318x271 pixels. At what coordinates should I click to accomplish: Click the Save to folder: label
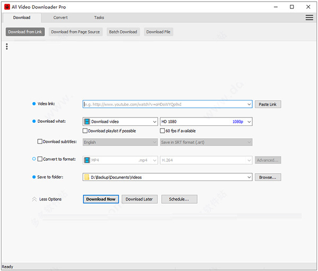coord(50,177)
